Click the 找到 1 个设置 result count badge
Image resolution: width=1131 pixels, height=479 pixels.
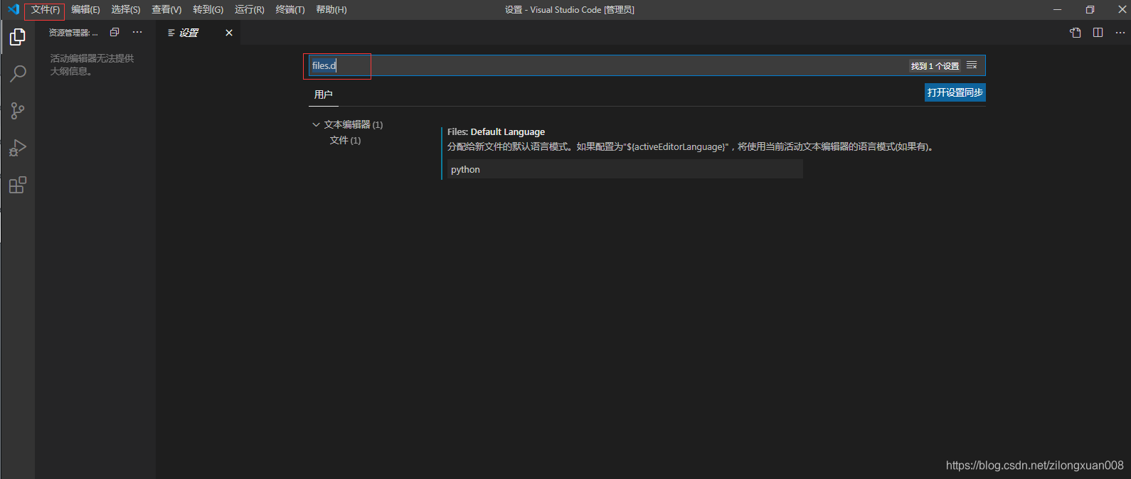935,65
